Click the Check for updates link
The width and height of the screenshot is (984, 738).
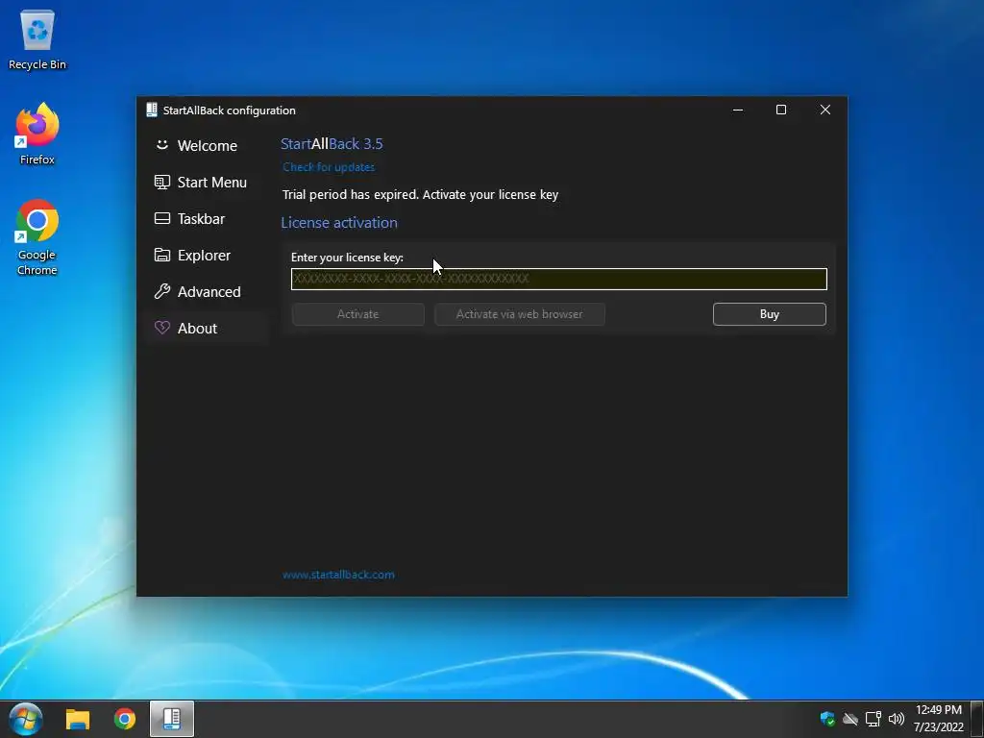pos(329,167)
